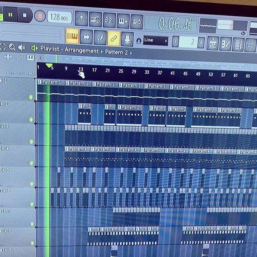This screenshot has height=257, width=257.
Task: Click green speaker icon beside Playlist title
Action: click(x=34, y=48)
